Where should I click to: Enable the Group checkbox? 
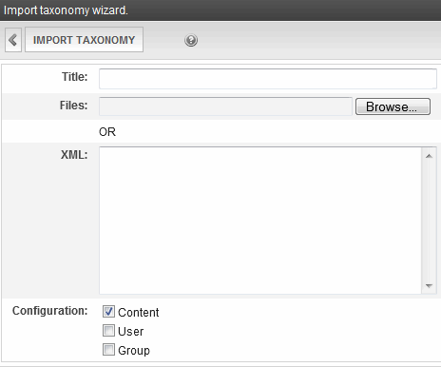108,350
